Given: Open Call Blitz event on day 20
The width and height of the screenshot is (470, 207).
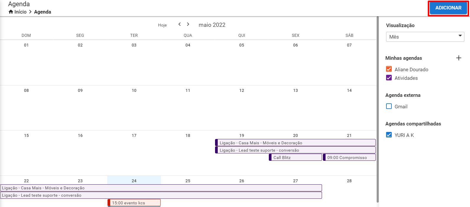Looking at the screenshot, I should [295, 158].
